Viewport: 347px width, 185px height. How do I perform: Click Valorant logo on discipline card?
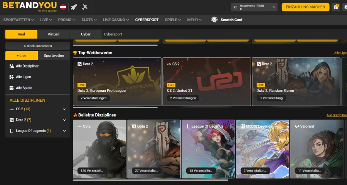297,126
